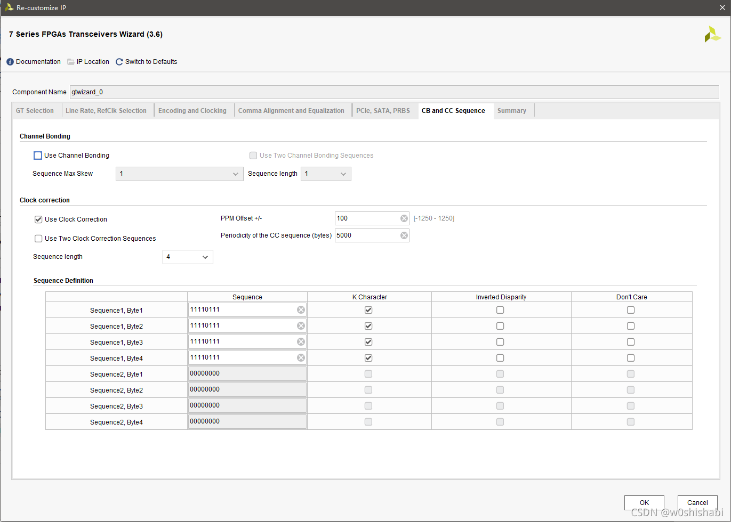Check Inverted Disparity for Sequence1, Byte2
The width and height of the screenshot is (731, 522).
(500, 326)
